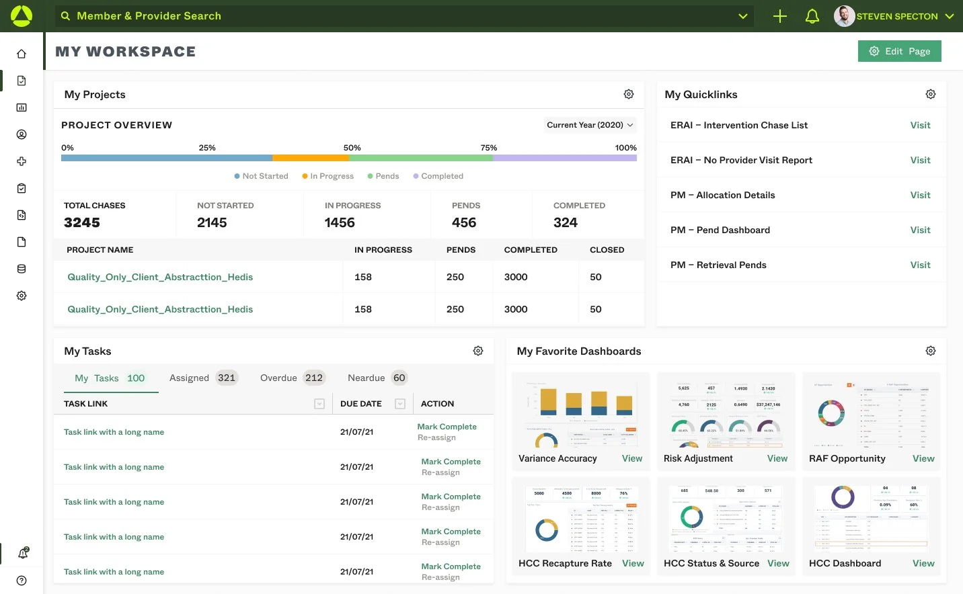Open My Favorite Dashboards gear icon
The height and width of the screenshot is (594, 963).
(931, 351)
